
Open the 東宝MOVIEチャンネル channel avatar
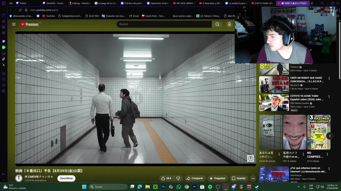pos(19,178)
